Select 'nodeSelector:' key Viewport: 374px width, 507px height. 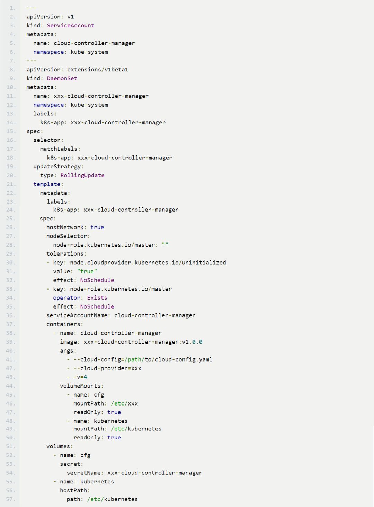68,236
